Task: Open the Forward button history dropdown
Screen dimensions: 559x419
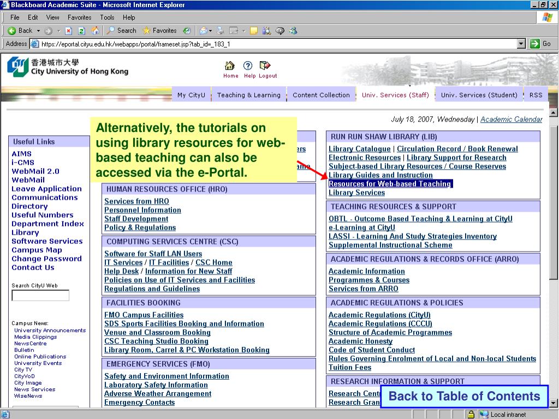Action: 59,31
